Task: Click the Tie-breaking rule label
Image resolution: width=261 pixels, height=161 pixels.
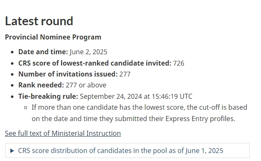Action: click(x=48, y=96)
